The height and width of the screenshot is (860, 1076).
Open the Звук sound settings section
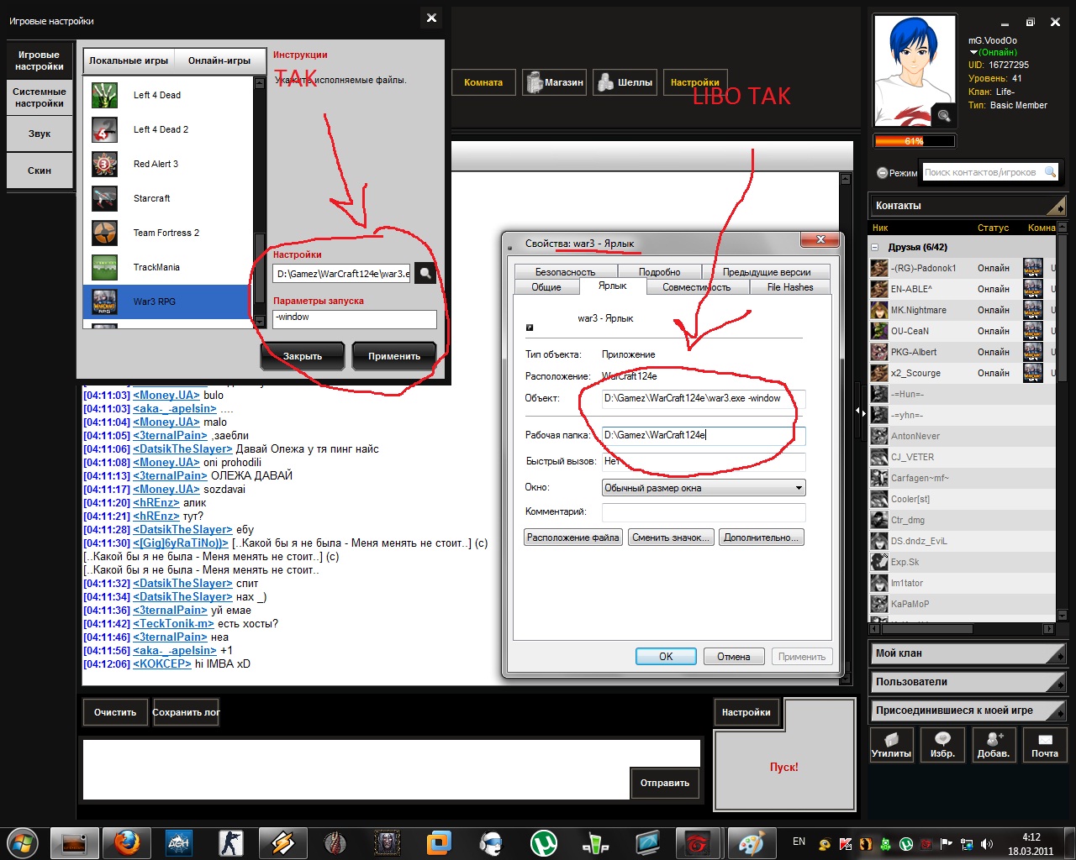40,134
